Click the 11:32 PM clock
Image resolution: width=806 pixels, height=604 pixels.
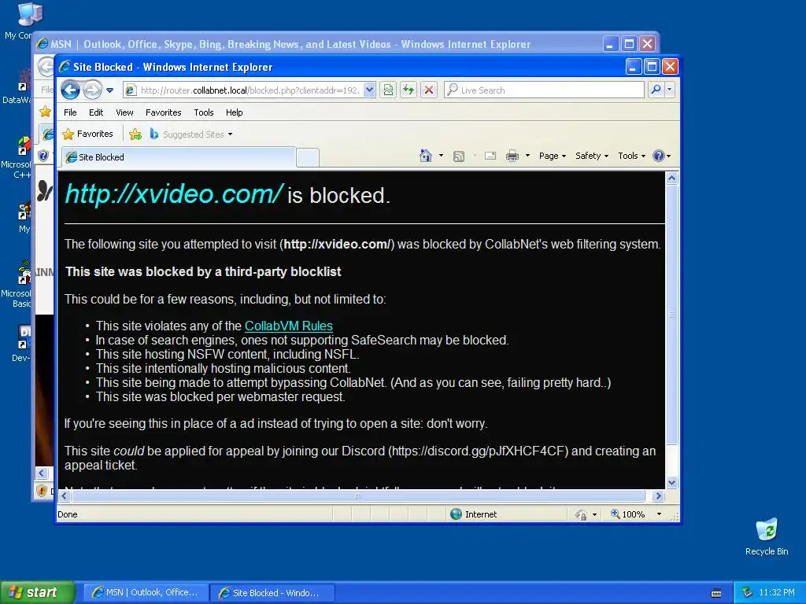[x=777, y=592]
